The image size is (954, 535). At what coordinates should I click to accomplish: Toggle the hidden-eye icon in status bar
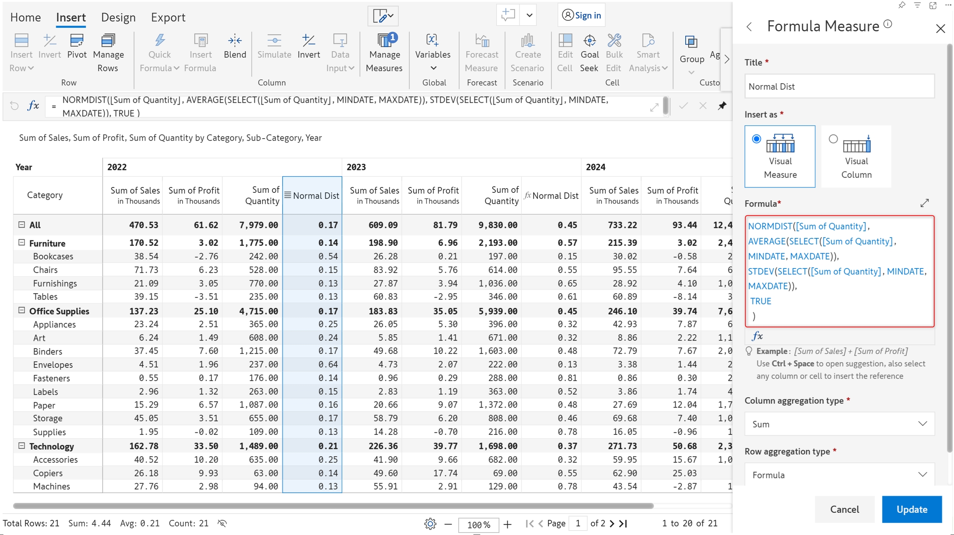click(x=222, y=523)
